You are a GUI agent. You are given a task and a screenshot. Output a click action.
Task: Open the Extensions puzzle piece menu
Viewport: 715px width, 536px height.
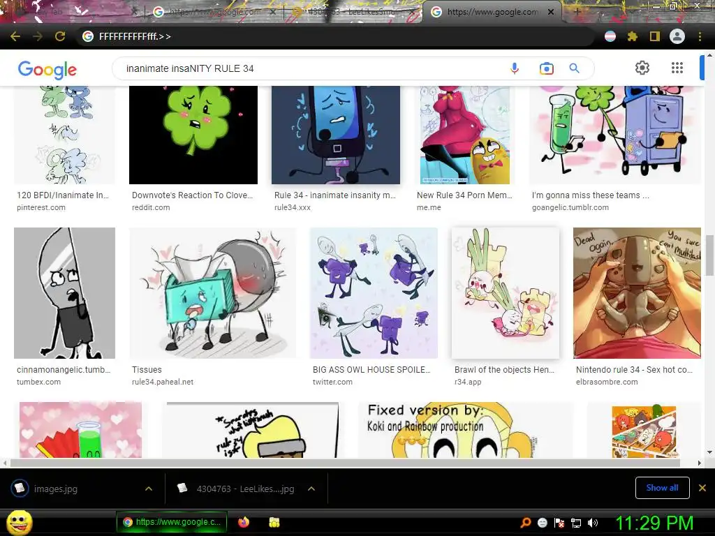click(x=632, y=36)
